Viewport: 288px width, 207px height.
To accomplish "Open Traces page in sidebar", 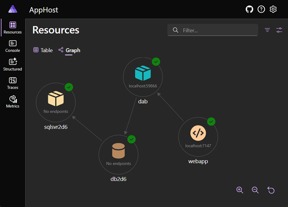I will point(12,83).
